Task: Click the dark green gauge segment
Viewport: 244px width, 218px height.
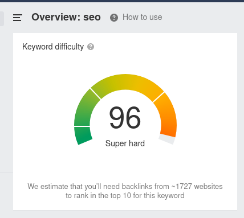Action: (83, 135)
